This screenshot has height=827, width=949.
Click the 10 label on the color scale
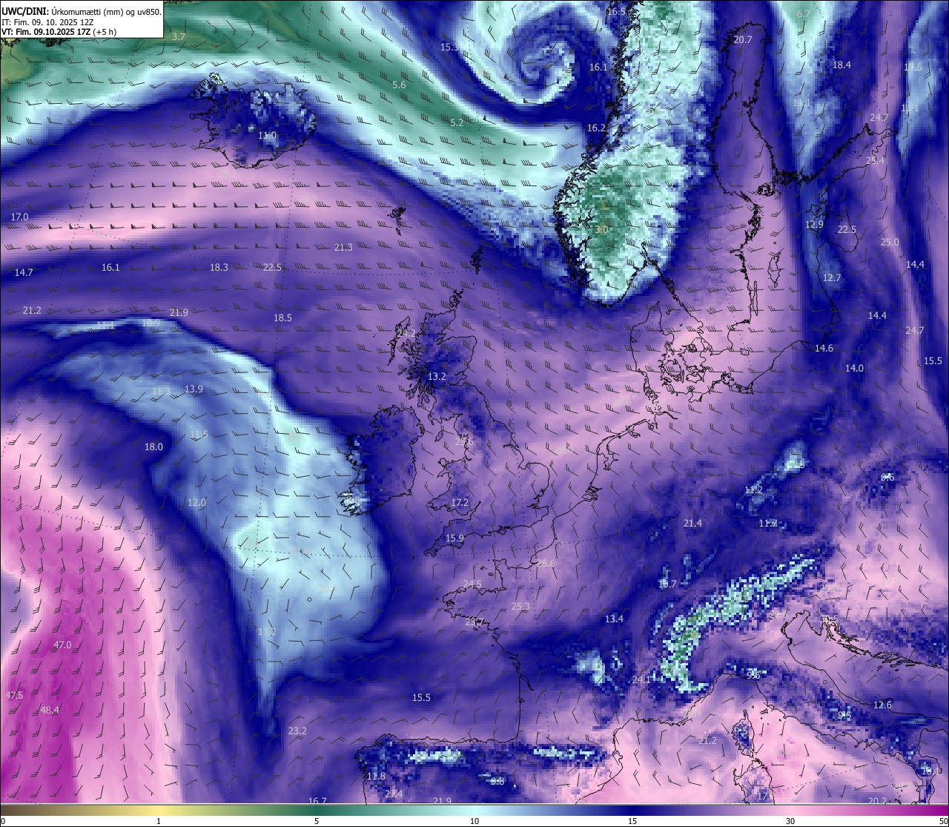[x=474, y=820]
